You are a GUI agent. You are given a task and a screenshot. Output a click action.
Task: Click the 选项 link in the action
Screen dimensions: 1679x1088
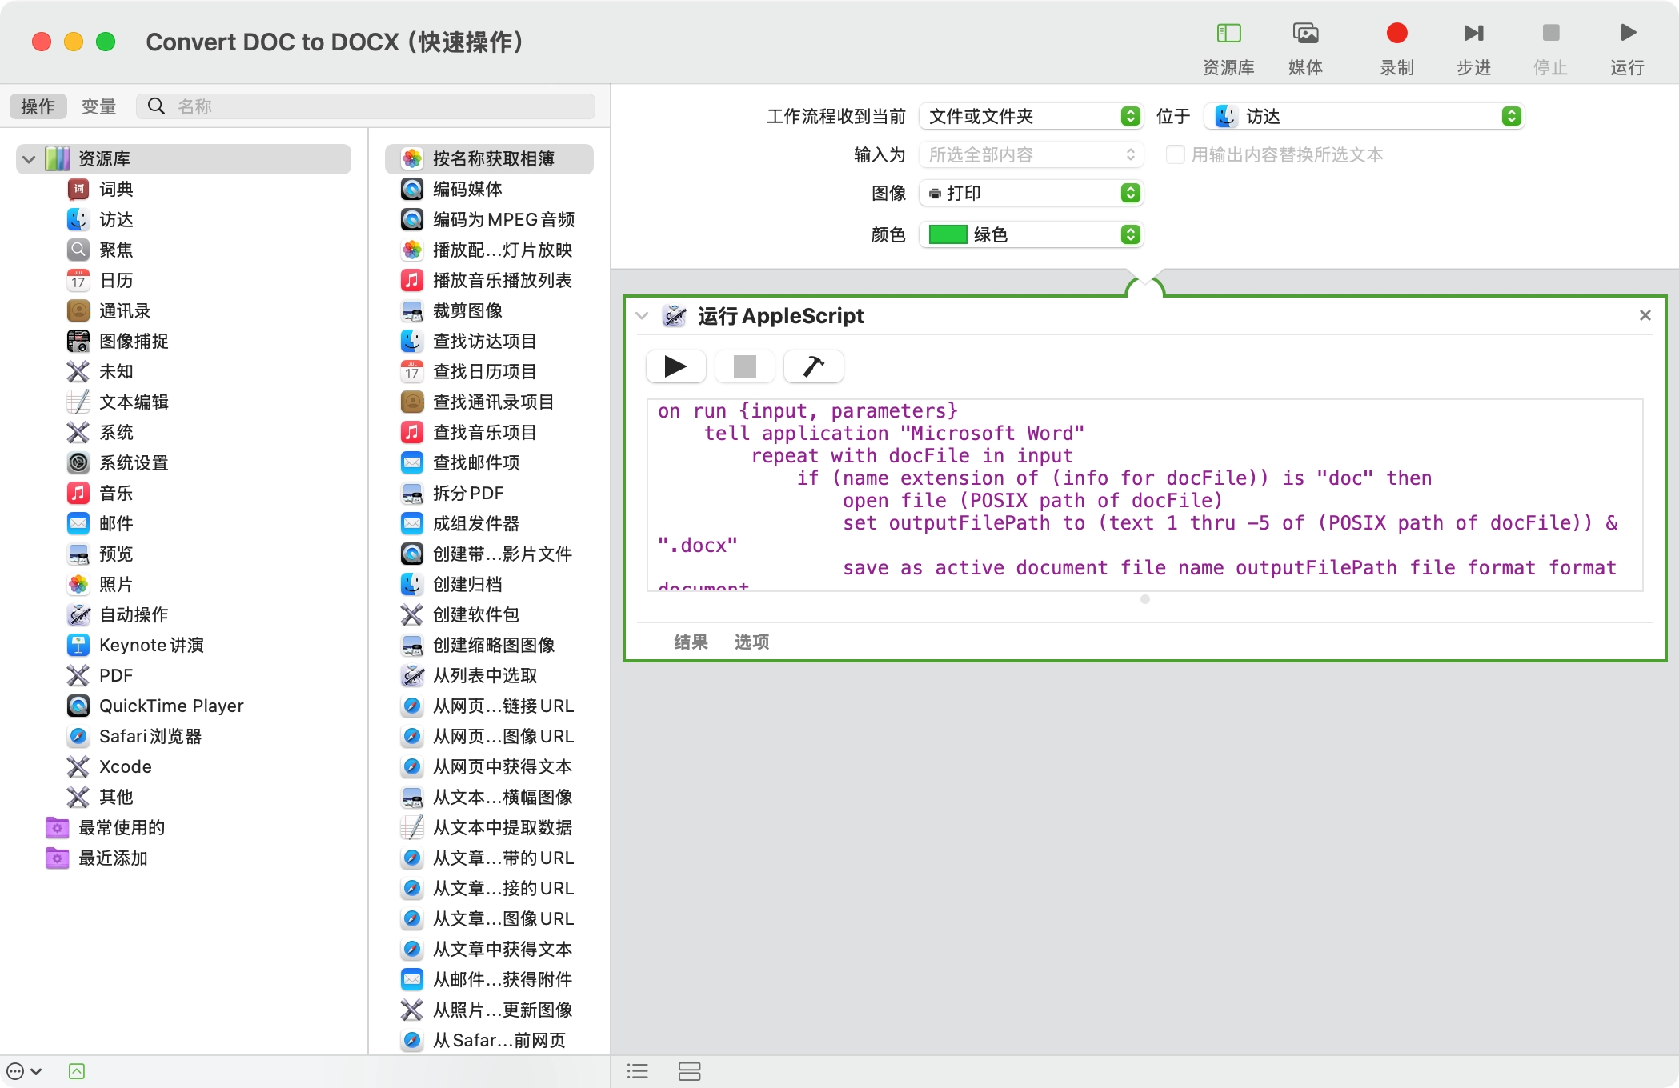(x=750, y=642)
